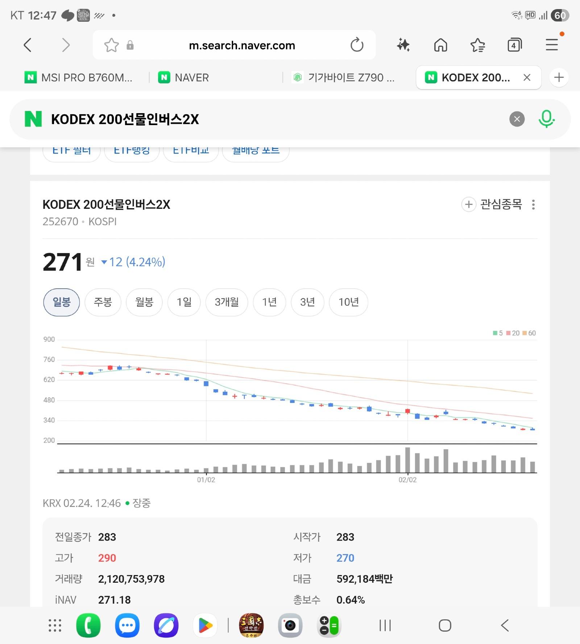Tap the browser forward arrow

click(66, 45)
